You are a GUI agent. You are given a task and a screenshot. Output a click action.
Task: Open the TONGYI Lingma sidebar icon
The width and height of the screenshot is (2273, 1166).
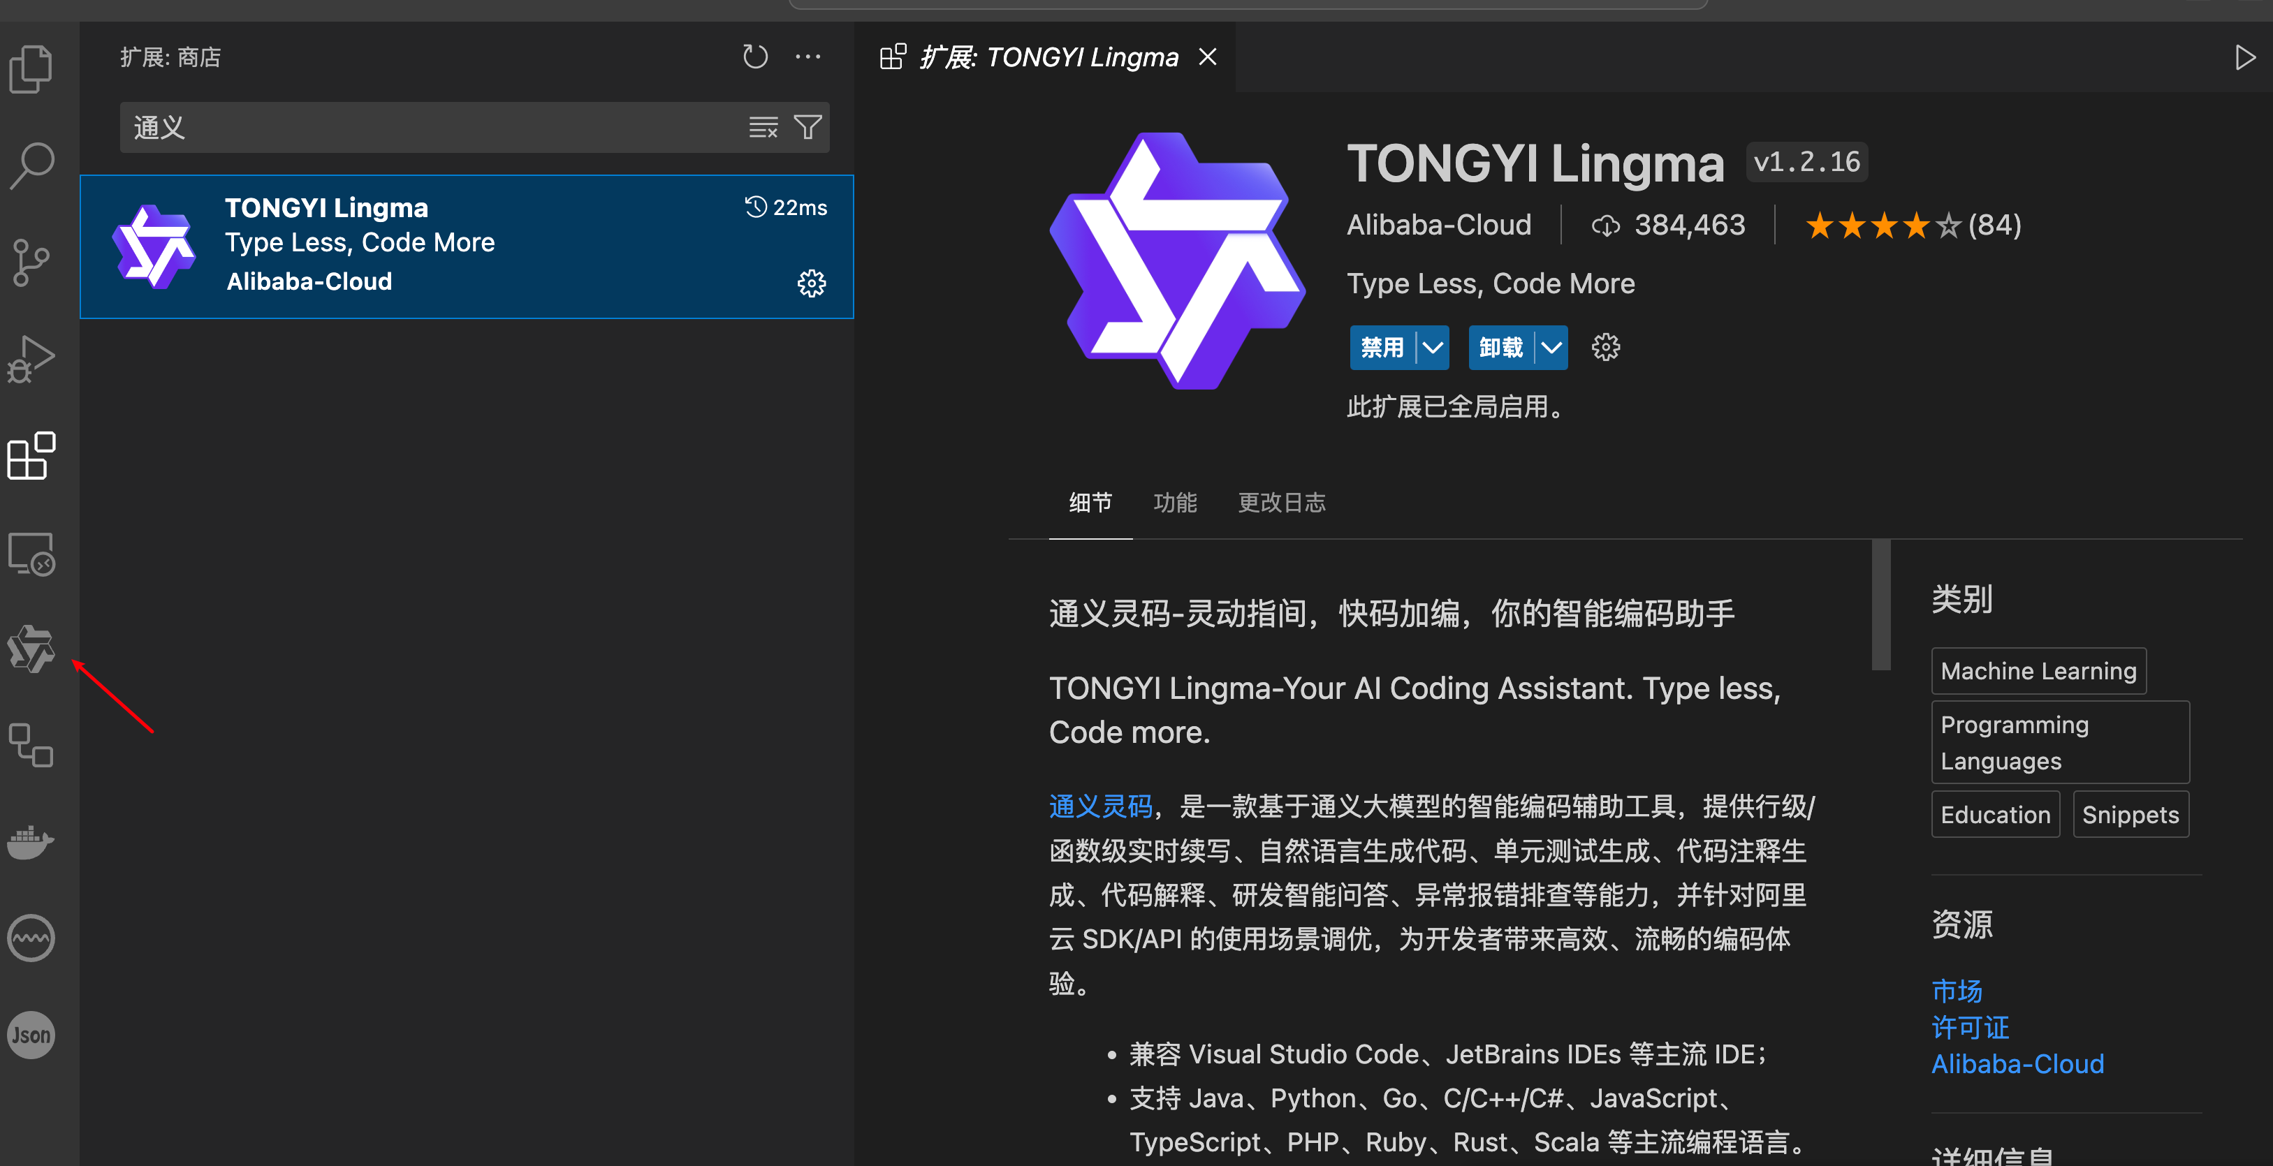[31, 650]
